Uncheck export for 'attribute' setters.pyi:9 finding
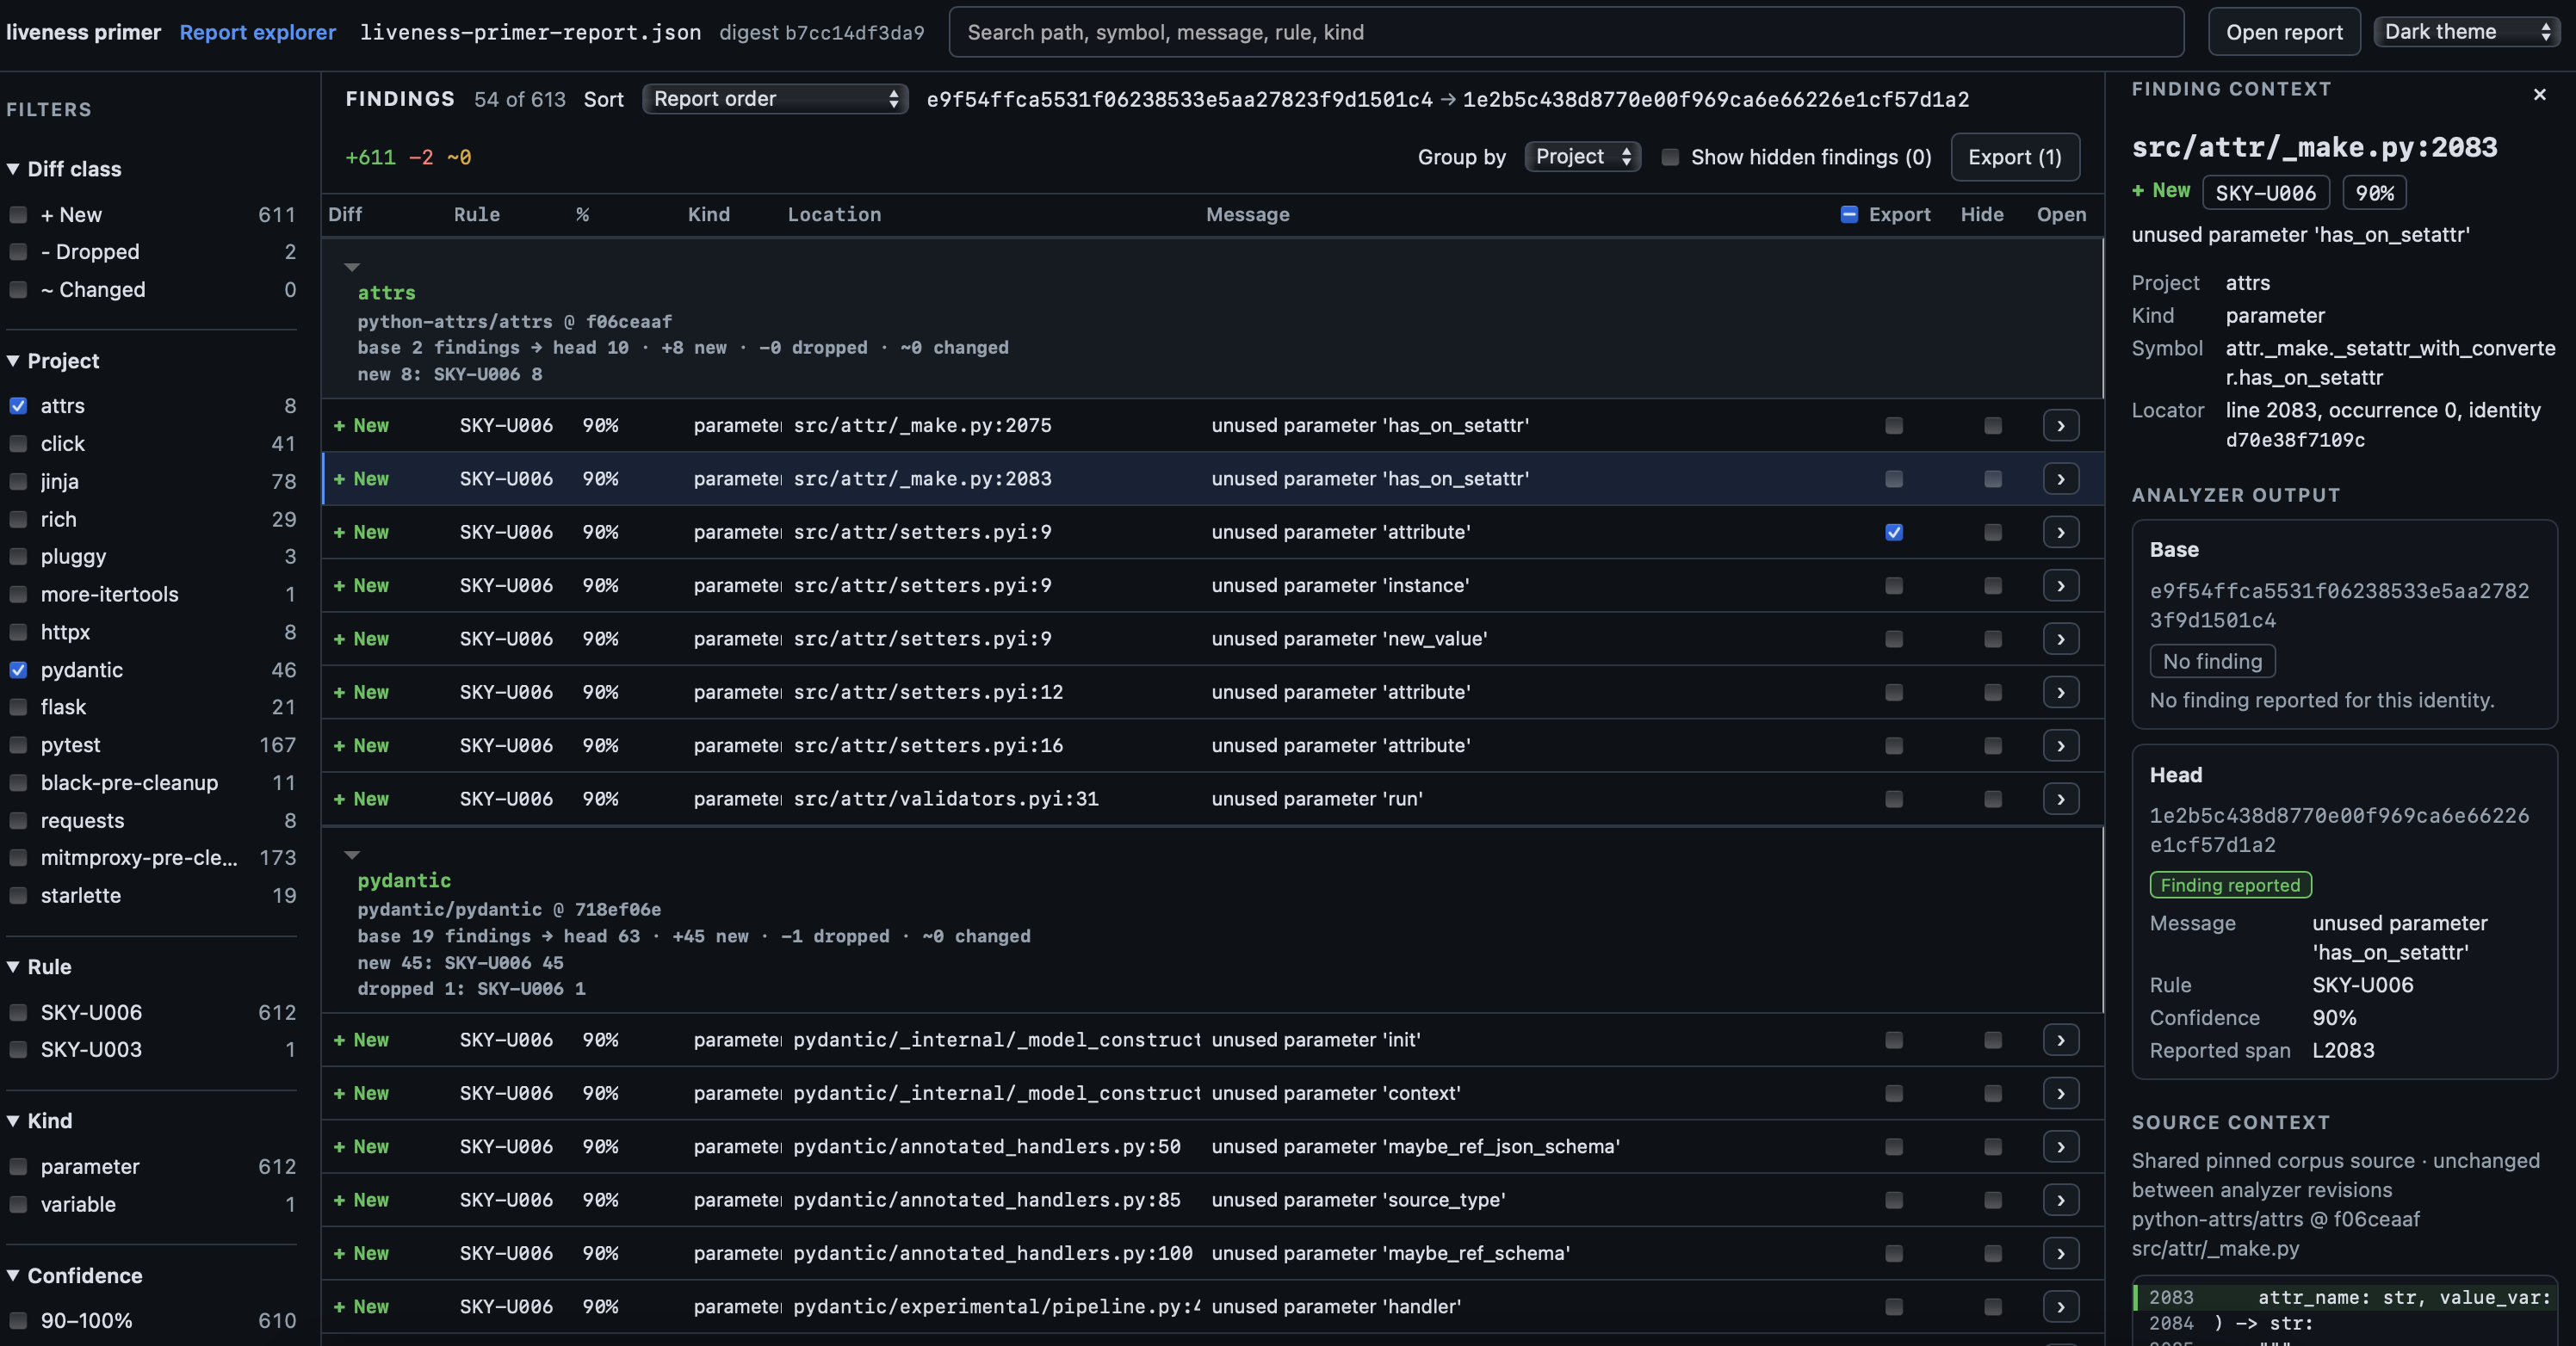The image size is (2576, 1346). tap(1893, 533)
